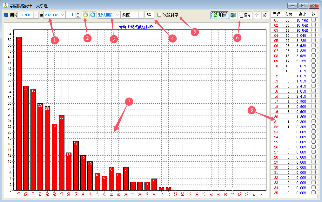
Task: Click the stepper down arrow for period count
Action: pos(78,16)
